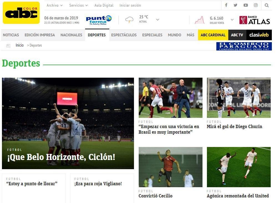Open the YouTube channel icon
Screen dimensions: 276x203
click(245, 5)
